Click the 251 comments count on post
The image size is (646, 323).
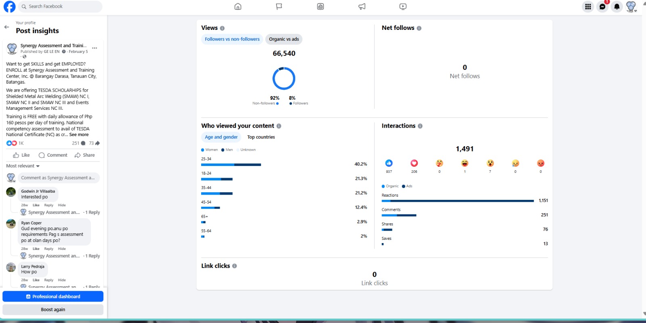click(x=79, y=143)
